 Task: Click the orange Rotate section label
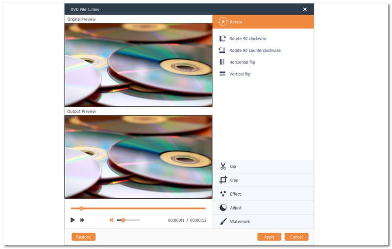point(236,22)
